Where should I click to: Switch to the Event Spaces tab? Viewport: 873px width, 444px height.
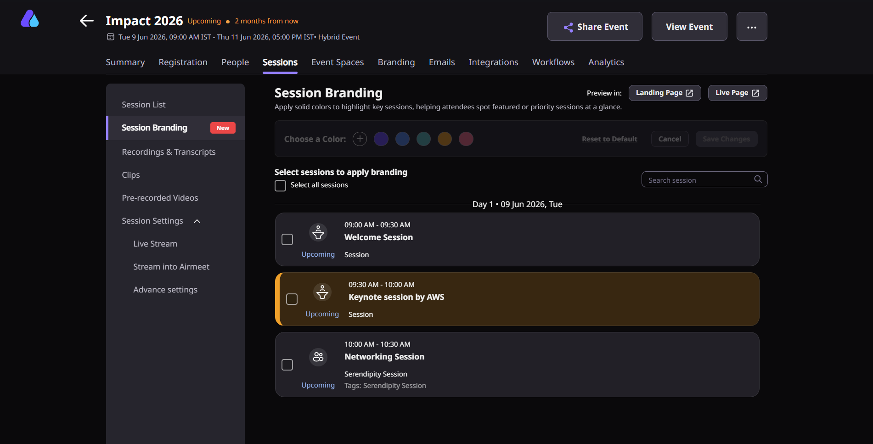[337, 62]
